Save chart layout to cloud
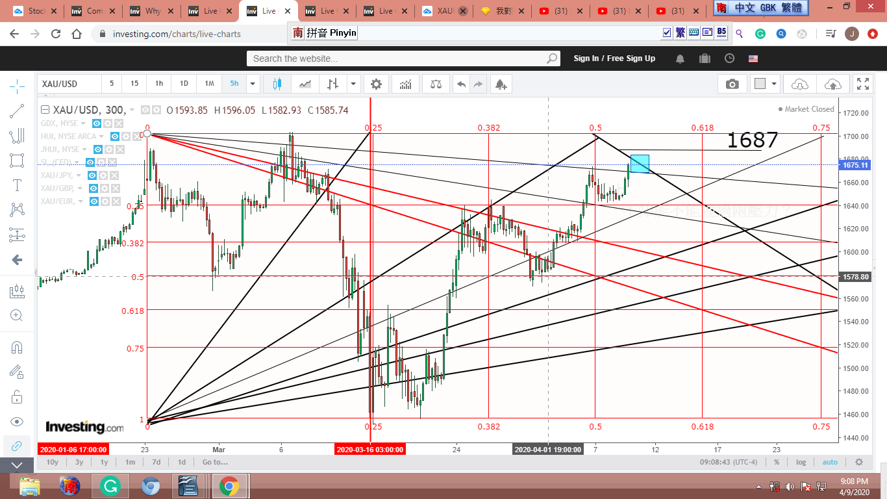Screen dimensions: 887x499 coord(832,84)
